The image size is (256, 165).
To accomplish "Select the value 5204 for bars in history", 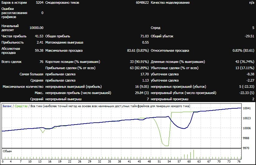I will pos(40,2).
